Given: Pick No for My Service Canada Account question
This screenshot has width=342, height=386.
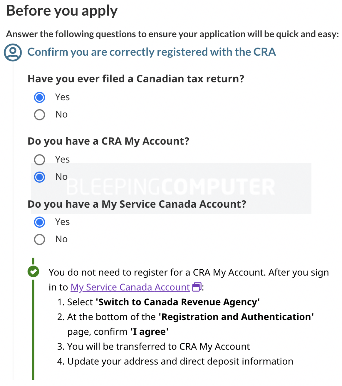Looking at the screenshot, I should pyautogui.click(x=40, y=239).
